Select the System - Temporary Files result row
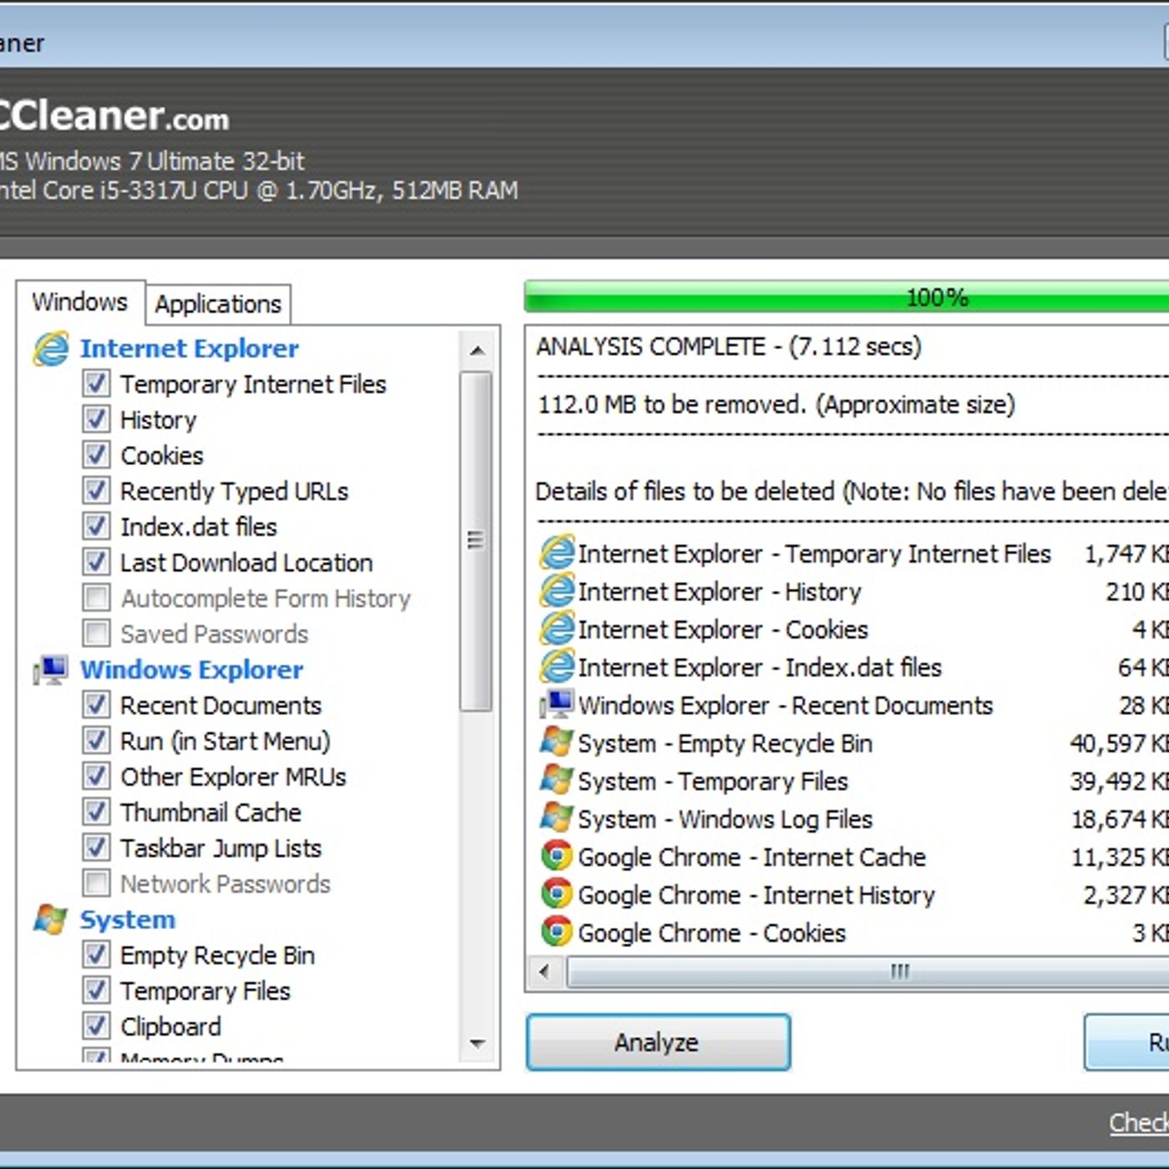 coord(853,781)
